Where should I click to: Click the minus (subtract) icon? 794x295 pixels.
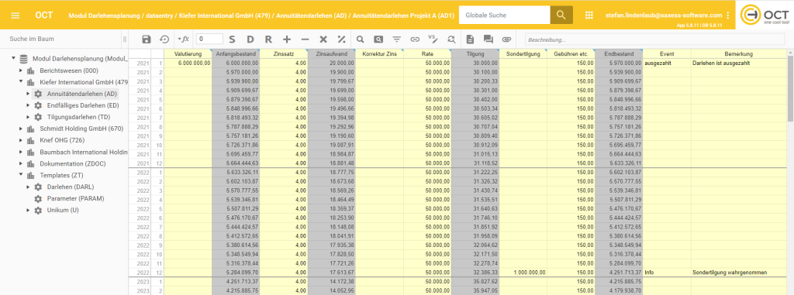tap(305, 39)
